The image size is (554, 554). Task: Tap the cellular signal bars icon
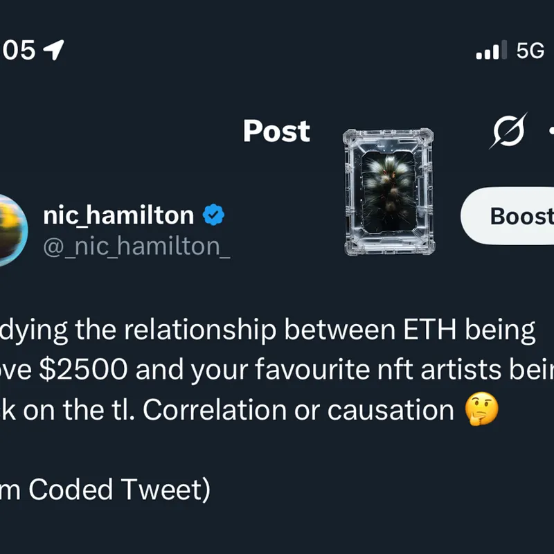point(492,51)
